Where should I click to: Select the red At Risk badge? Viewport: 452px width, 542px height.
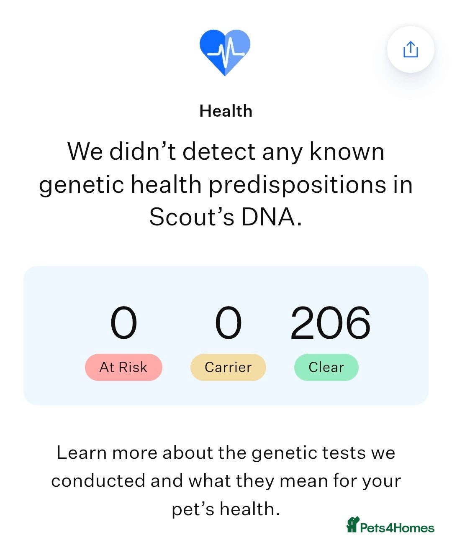point(123,367)
